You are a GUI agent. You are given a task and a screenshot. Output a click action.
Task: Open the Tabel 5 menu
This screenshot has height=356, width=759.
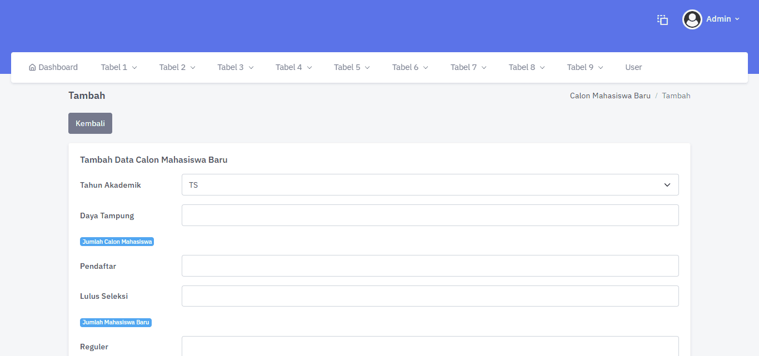click(x=352, y=67)
